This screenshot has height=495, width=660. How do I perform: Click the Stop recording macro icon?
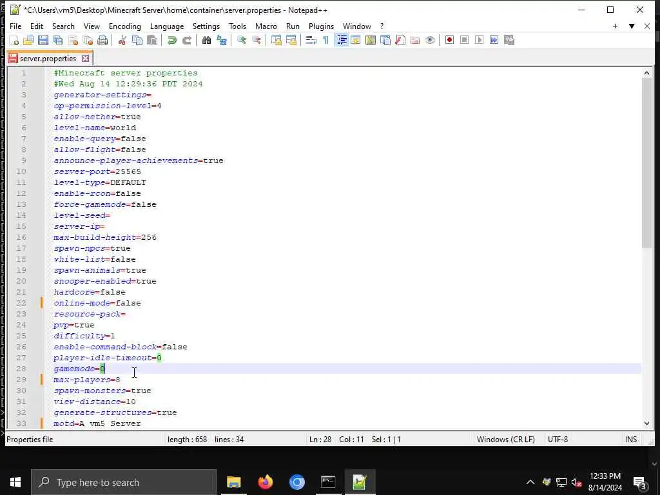[464, 40]
